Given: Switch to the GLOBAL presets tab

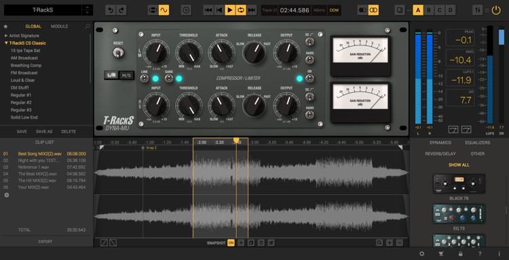Looking at the screenshot, I should click(x=33, y=26).
